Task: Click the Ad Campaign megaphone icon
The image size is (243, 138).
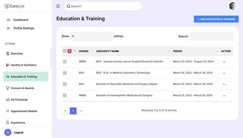Action: [8, 100]
